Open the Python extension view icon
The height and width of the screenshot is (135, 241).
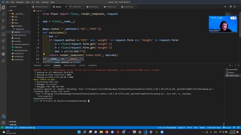point(3,54)
